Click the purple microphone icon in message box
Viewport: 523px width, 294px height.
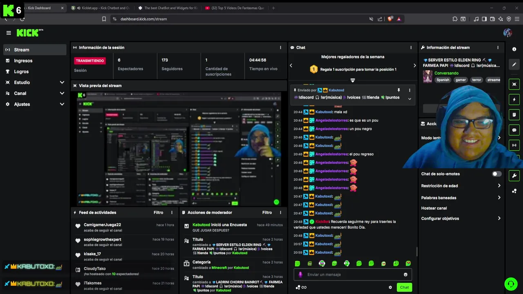click(x=300, y=274)
